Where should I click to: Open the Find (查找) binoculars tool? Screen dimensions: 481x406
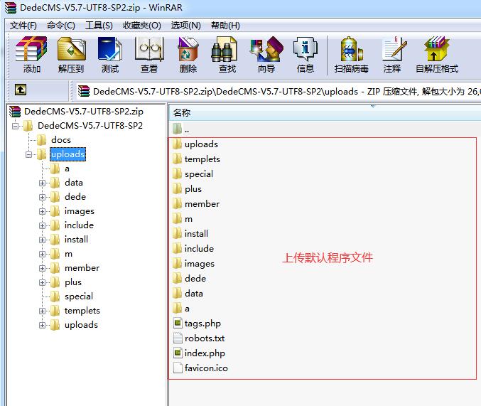click(x=227, y=55)
